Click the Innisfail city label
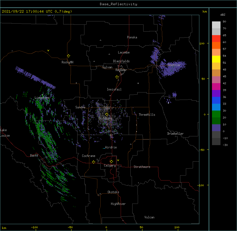Screen dimensions: 237x231 coord(114,89)
